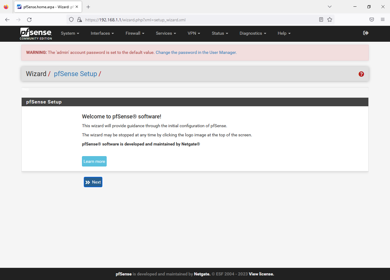390x280 pixels.
Task: Minimize the Firefox window
Action: (355, 7)
